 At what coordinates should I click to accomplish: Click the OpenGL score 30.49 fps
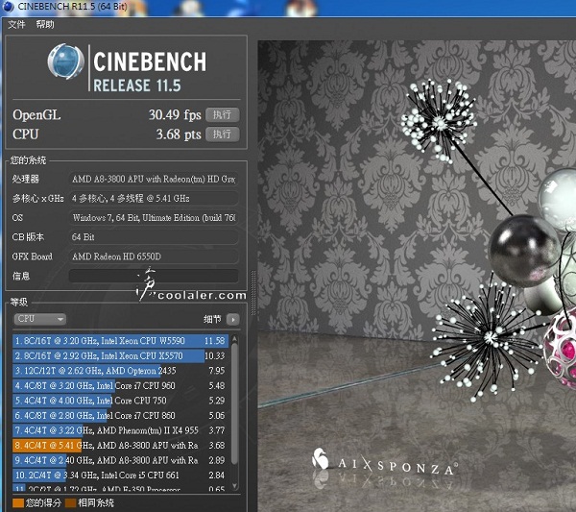tap(175, 114)
